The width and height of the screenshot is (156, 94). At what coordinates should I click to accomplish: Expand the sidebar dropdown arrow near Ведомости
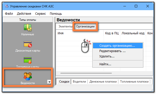[x=49, y=82]
